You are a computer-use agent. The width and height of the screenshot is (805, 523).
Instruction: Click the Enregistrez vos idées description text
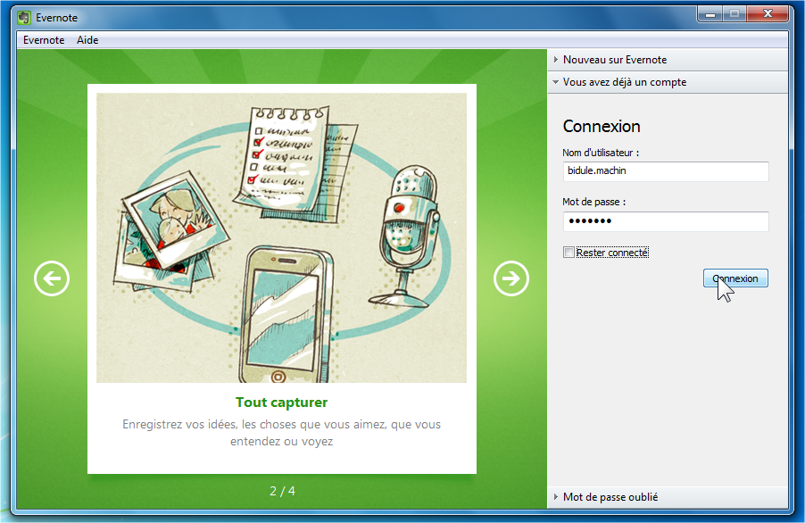pyautogui.click(x=281, y=433)
